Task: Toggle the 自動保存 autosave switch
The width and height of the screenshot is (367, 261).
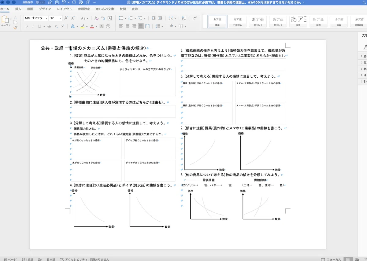Action: click(40, 2)
